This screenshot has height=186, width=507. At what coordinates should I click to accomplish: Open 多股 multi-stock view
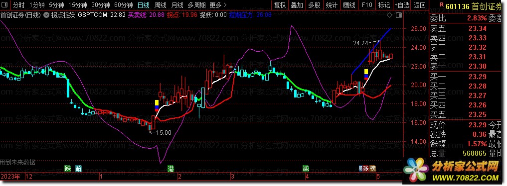click(x=314, y=5)
